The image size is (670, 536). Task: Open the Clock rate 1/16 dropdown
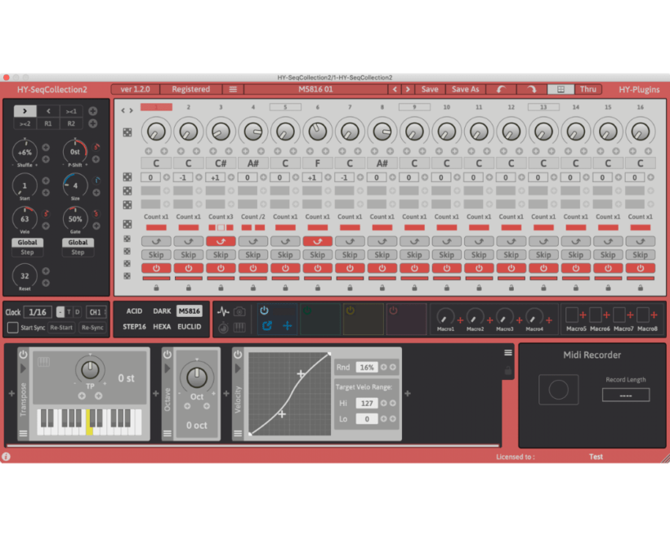[x=38, y=311]
